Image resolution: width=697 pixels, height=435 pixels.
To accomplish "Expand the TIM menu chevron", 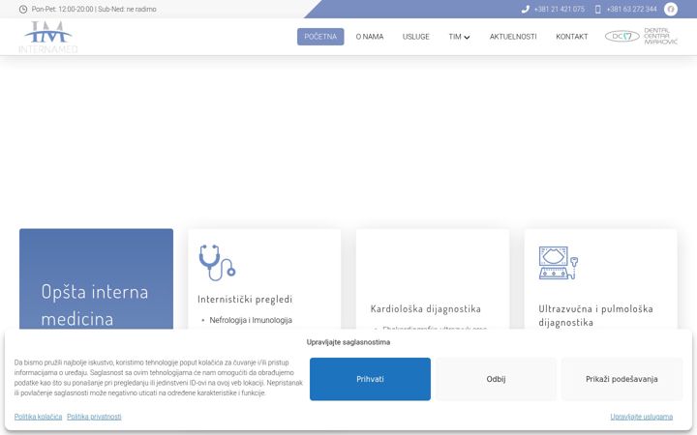I will [x=467, y=38].
